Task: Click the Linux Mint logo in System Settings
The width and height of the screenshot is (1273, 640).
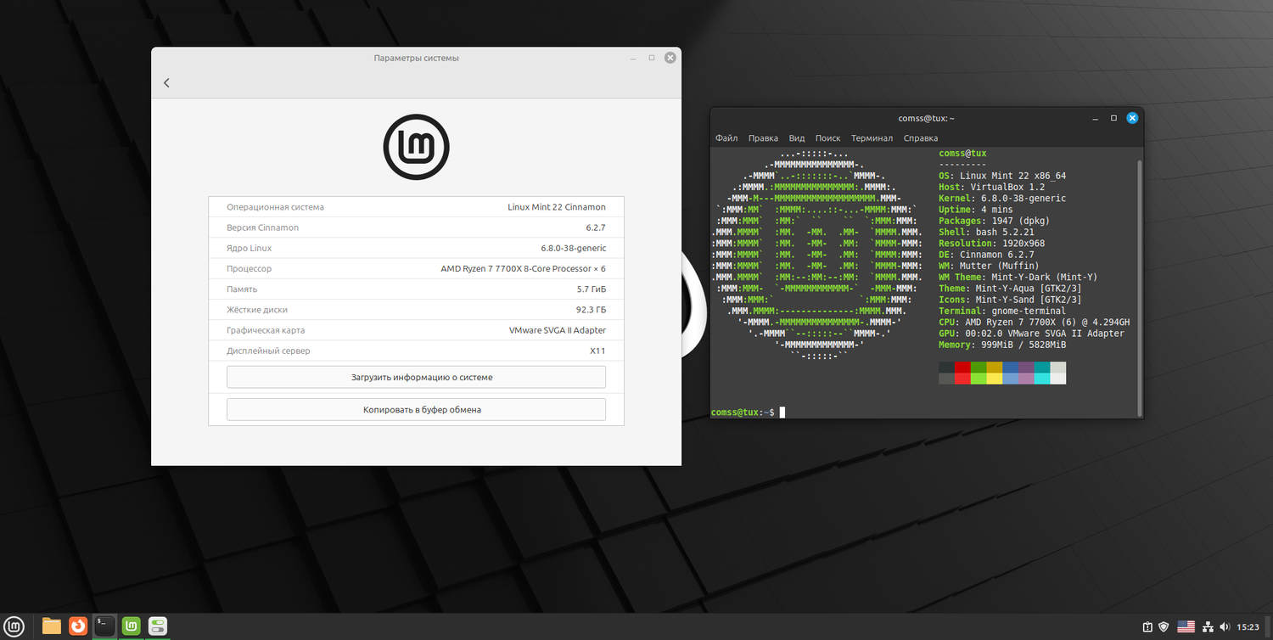Action: point(416,147)
